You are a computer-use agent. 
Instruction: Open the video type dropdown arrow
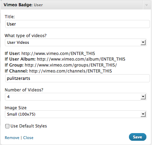coord(143,42)
